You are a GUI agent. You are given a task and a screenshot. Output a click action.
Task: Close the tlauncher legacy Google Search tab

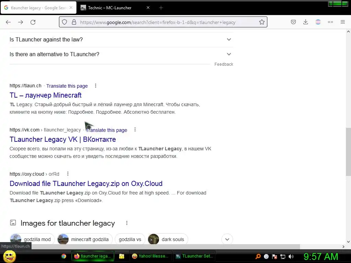71,8
